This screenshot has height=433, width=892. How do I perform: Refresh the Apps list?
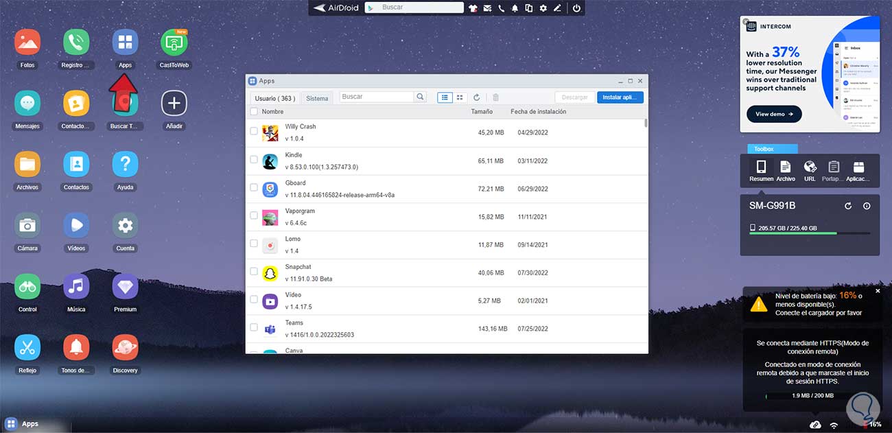pos(476,97)
